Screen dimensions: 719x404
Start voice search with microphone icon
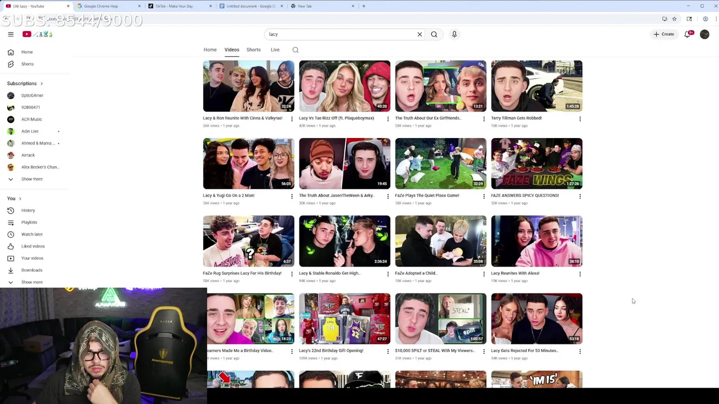click(x=454, y=34)
